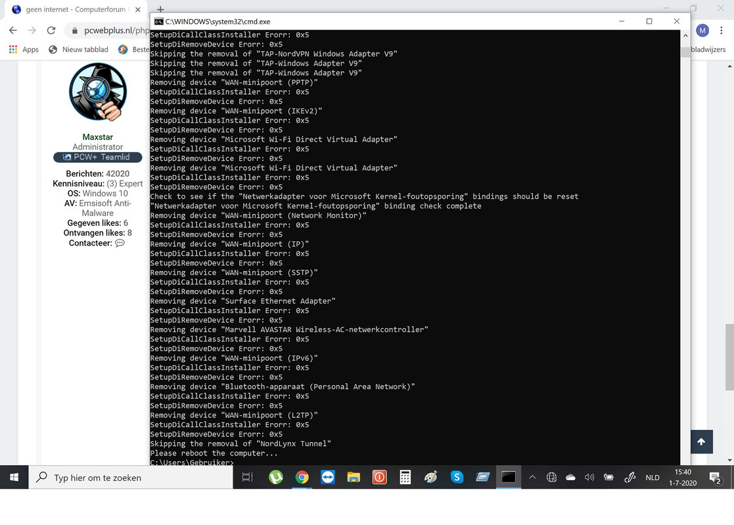
Task: Click the 'Berichten: 42020' post count
Action: point(97,174)
